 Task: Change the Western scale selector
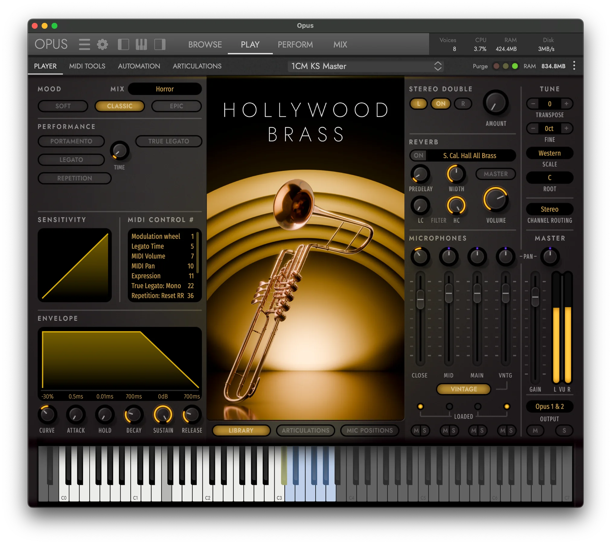pyautogui.click(x=549, y=153)
